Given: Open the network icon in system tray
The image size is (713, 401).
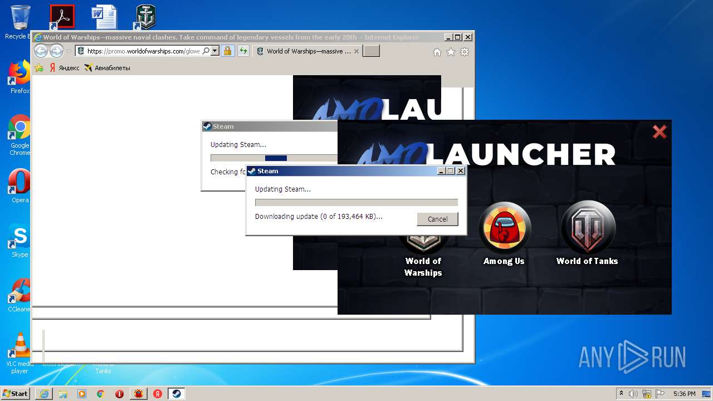Looking at the screenshot, I should pyautogui.click(x=647, y=394).
